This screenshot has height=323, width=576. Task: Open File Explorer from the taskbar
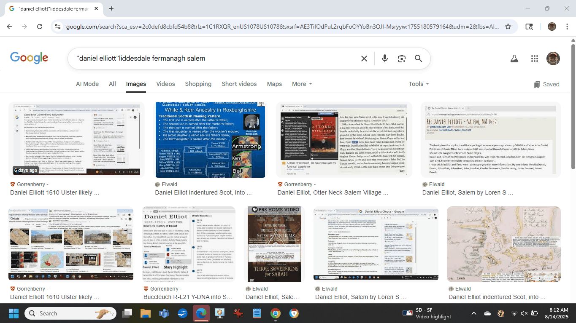(145, 313)
